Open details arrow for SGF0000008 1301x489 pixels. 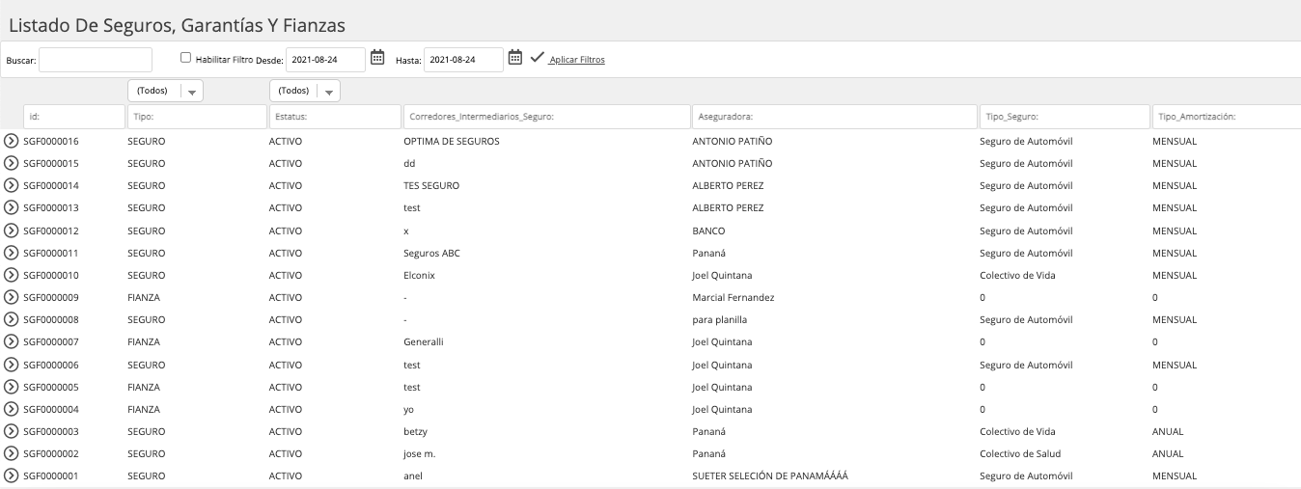tap(12, 319)
